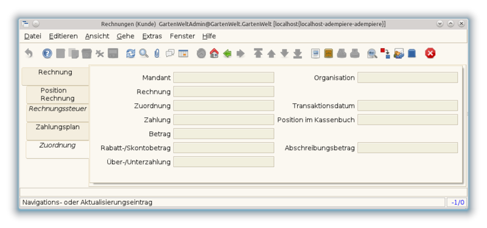
Task: Click the Organisation field
Action: click(407, 78)
